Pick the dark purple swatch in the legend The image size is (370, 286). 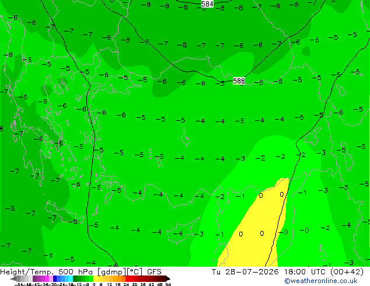click(34, 278)
